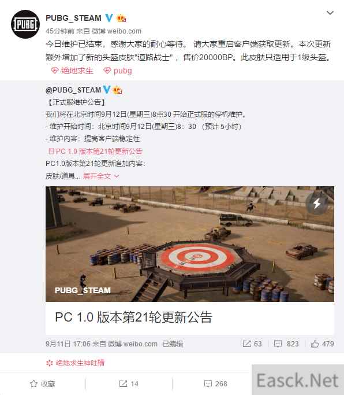
Task: Open the post options chevron menu
Action: (330, 13)
